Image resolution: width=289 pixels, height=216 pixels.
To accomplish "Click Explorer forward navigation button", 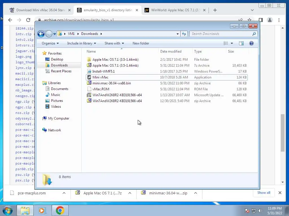I will coord(49,34).
